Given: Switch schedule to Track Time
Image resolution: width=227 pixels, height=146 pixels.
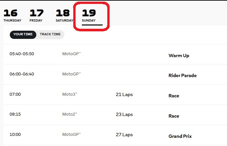Looking at the screenshot, I should pos(50,34).
